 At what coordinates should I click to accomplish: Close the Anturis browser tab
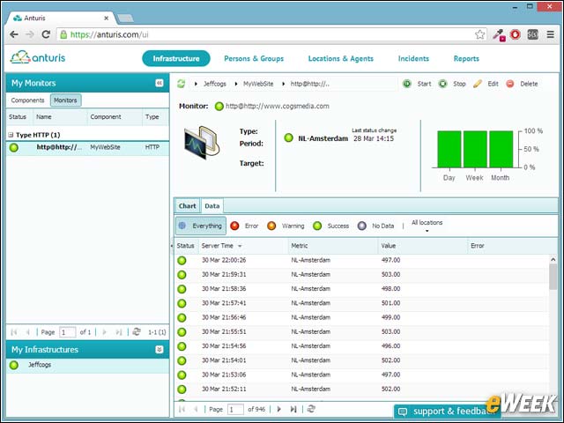point(106,18)
